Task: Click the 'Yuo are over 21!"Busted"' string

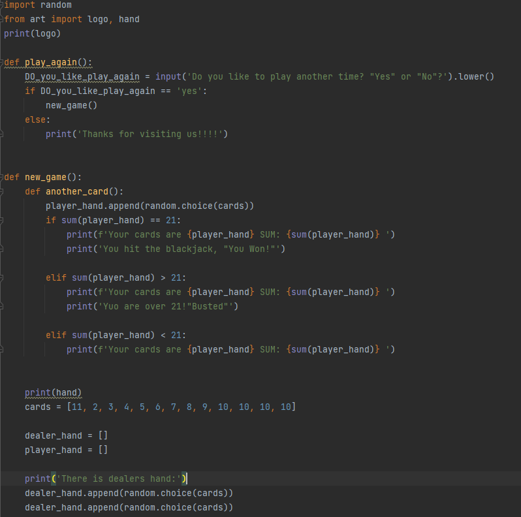Action: point(166,307)
